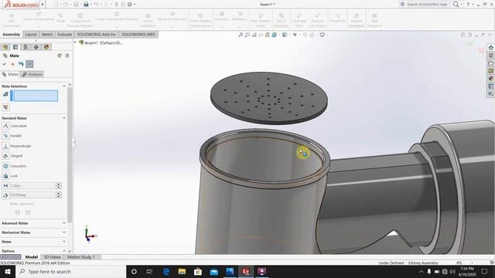Screen dimensions: 495x278
Task: Cancel the Mate with the red X
Action: pyautogui.click(x=12, y=64)
